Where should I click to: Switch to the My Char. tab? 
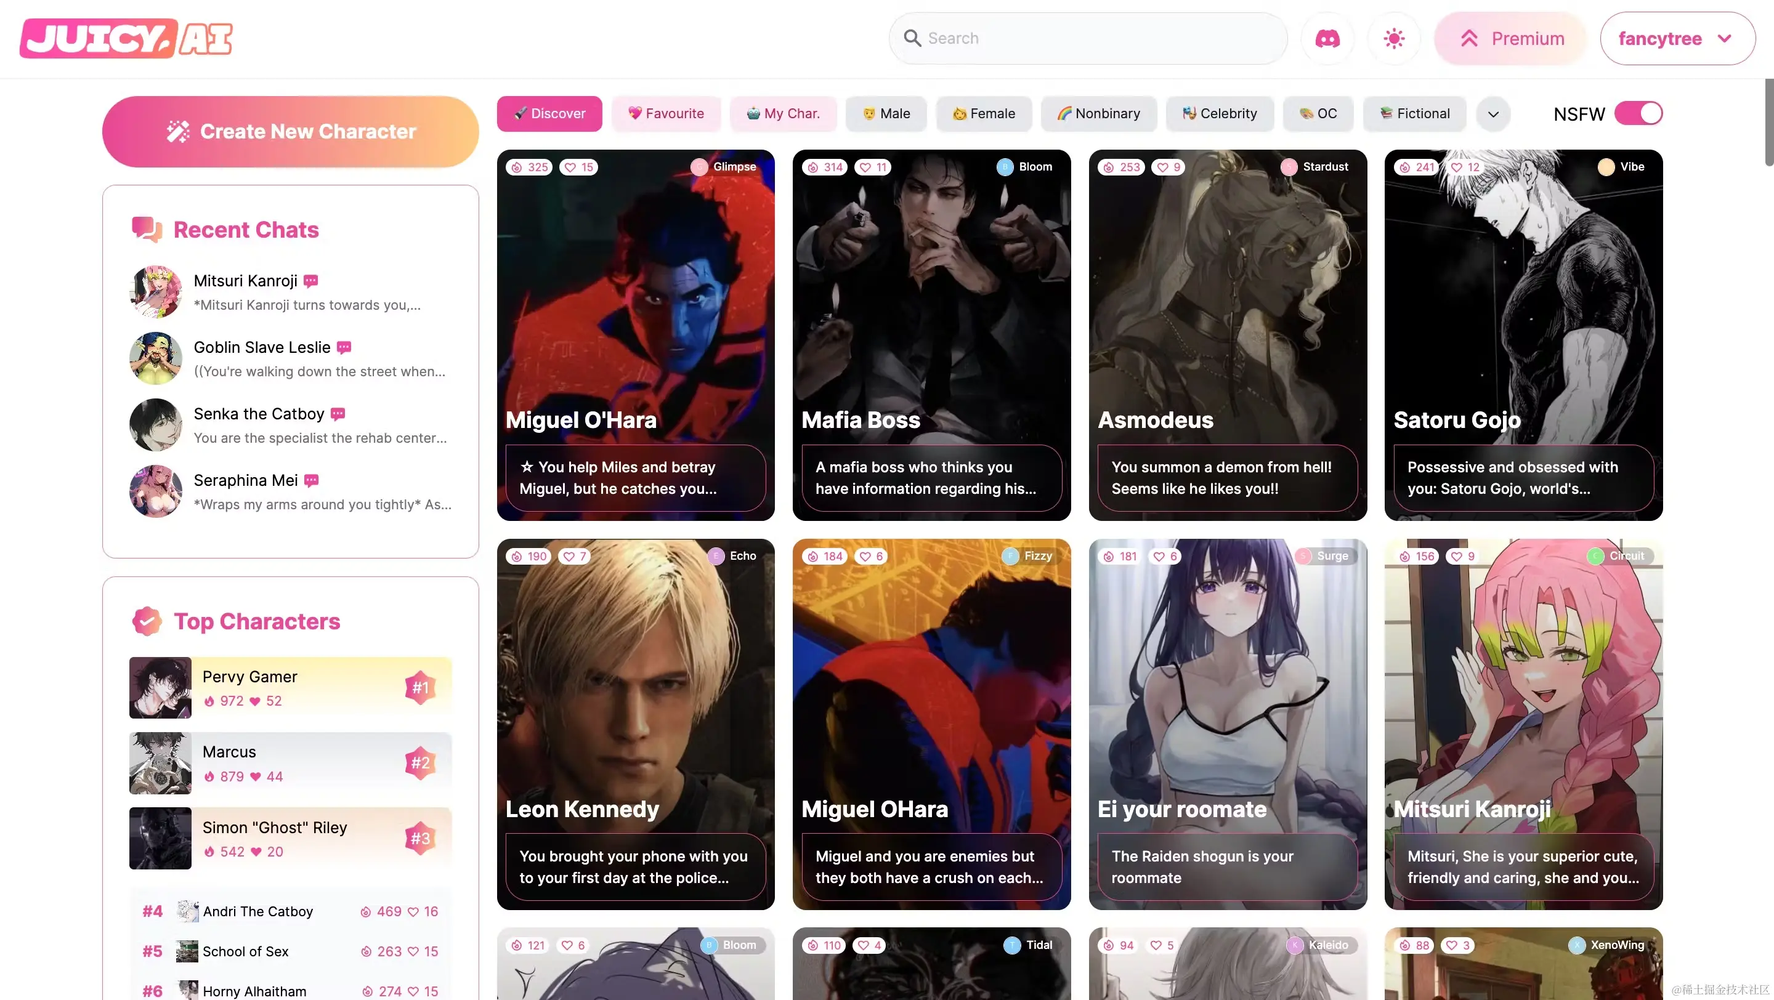click(783, 113)
